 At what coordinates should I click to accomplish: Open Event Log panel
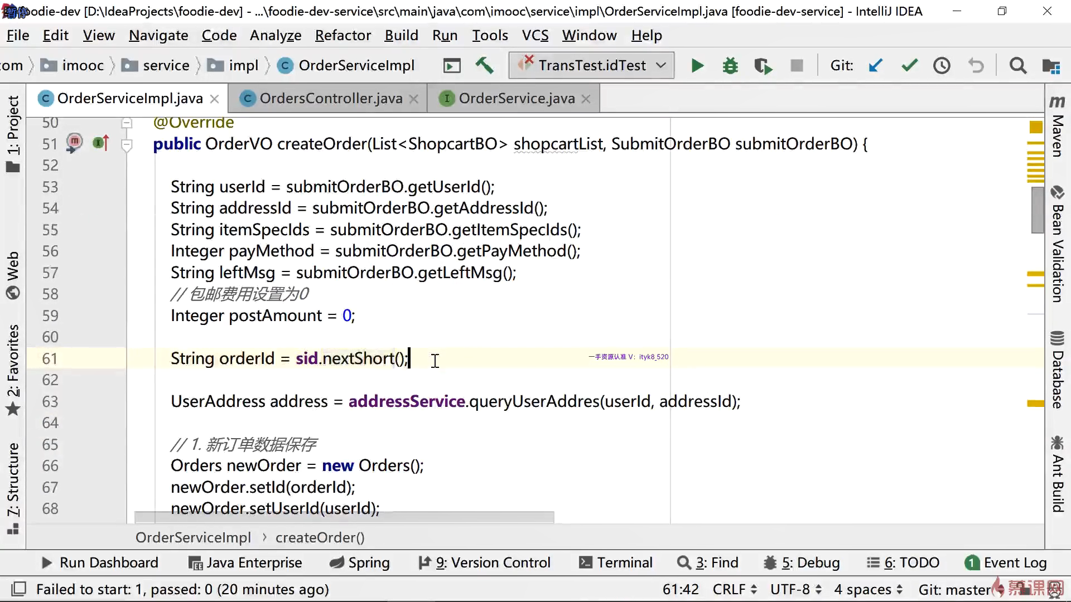tap(1006, 562)
